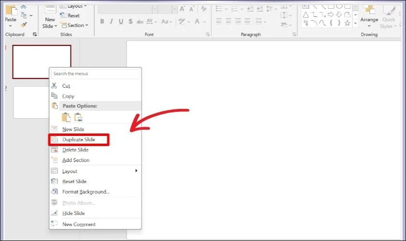406x241 pixels.
Task: Center the paragraph text
Action: 228,21
